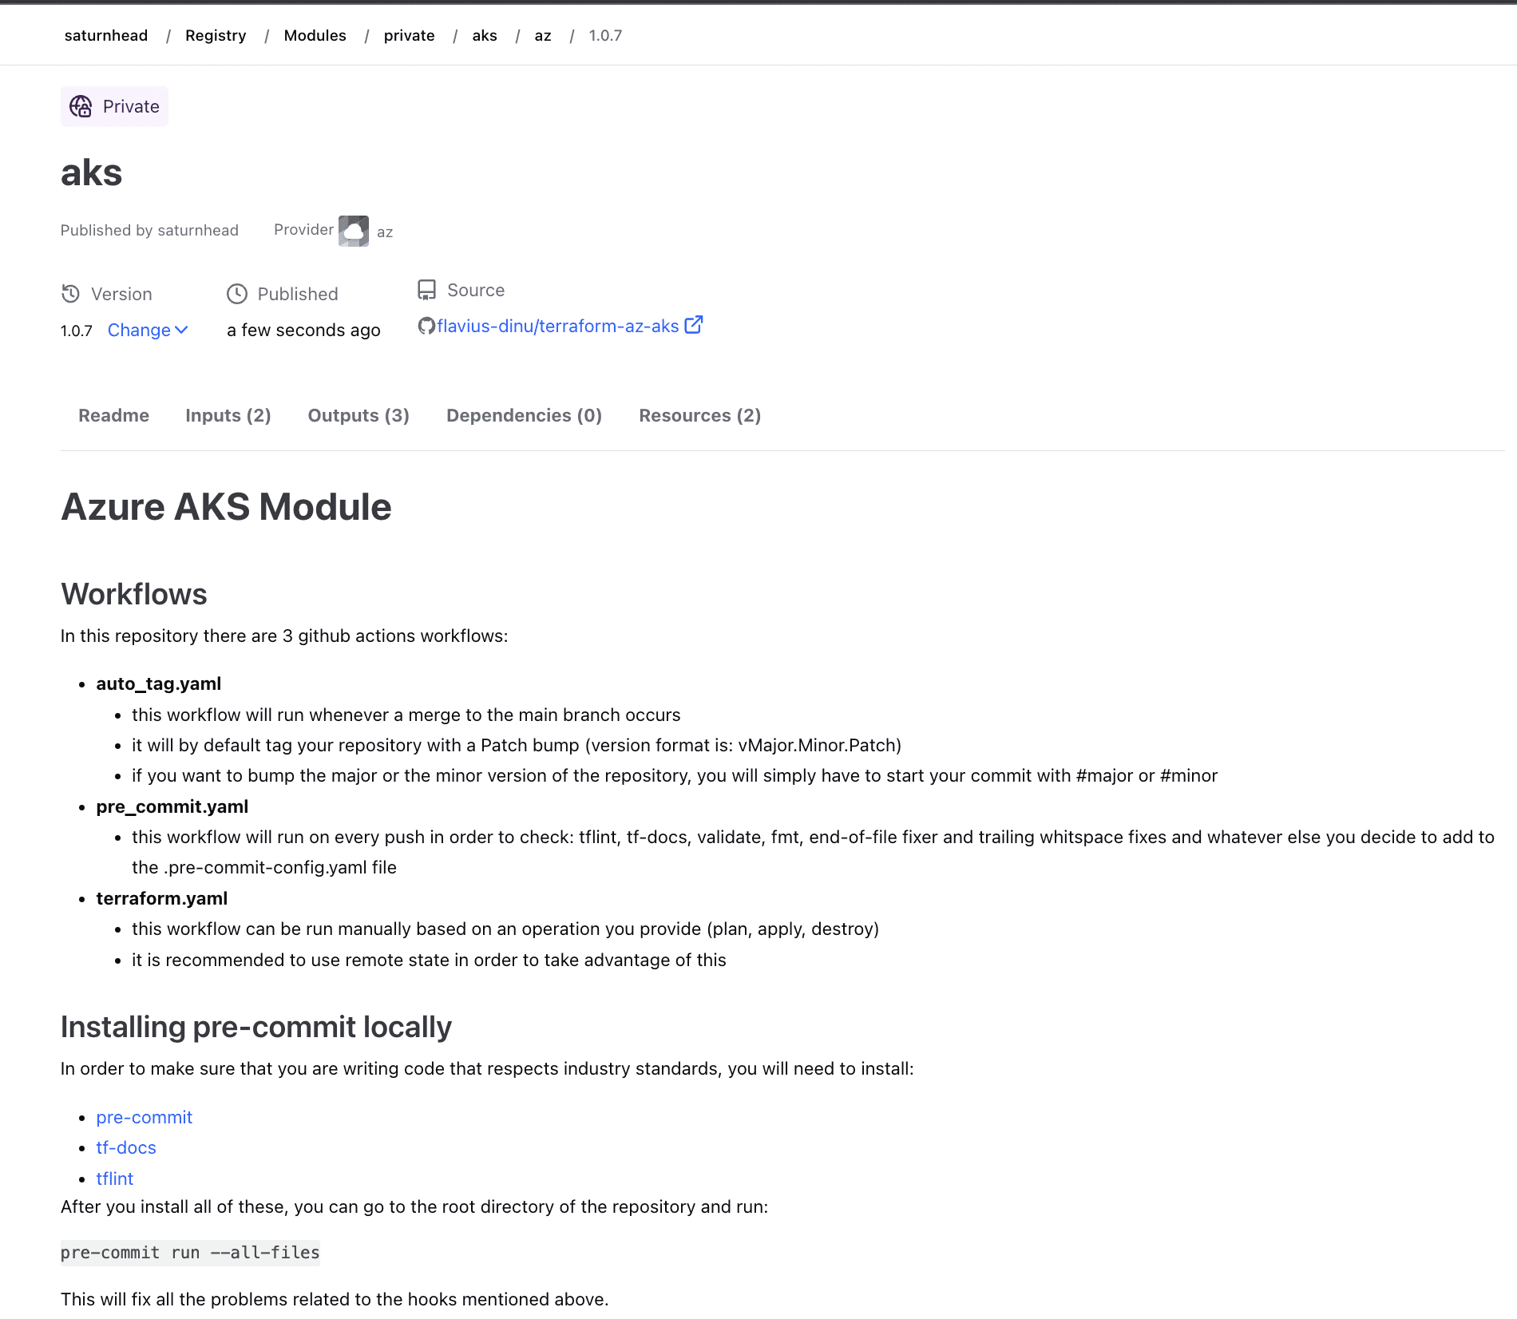Viewport: 1517px width, 1319px height.
Task: Click the pre-commit run --all-files code snippet
Action: point(190,1252)
